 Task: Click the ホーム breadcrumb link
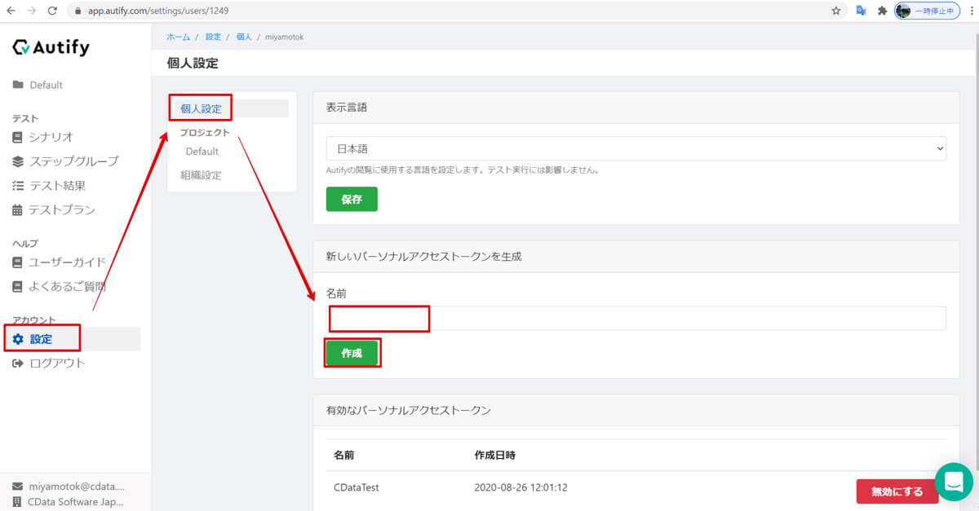(x=179, y=37)
